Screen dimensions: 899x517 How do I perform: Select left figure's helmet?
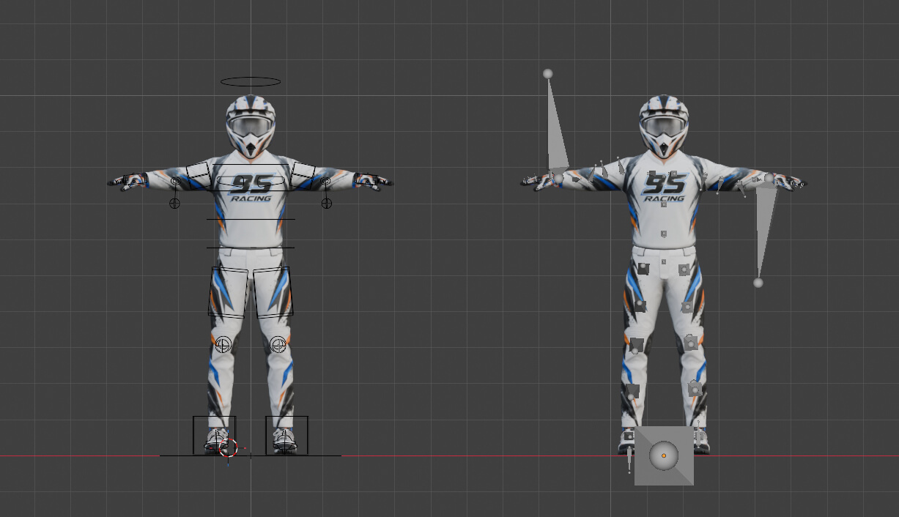[x=251, y=125]
